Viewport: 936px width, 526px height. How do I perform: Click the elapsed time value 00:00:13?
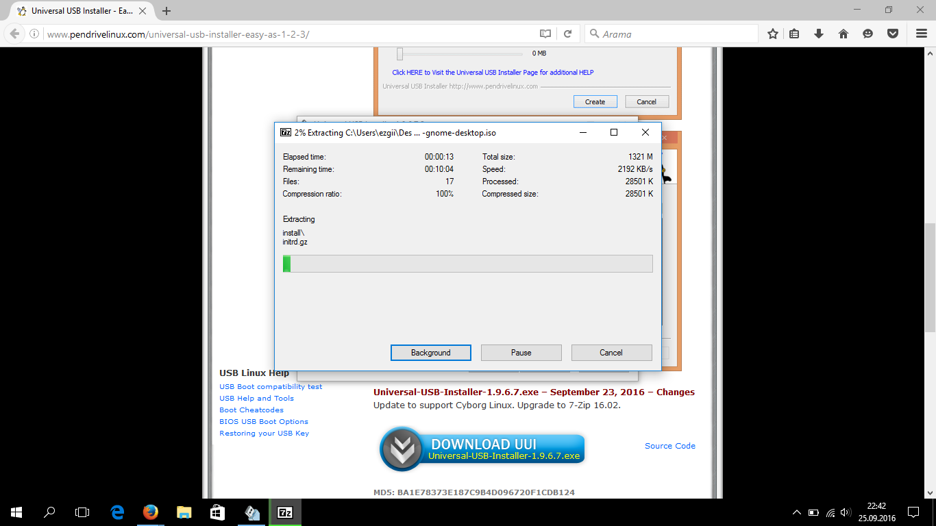click(x=439, y=157)
